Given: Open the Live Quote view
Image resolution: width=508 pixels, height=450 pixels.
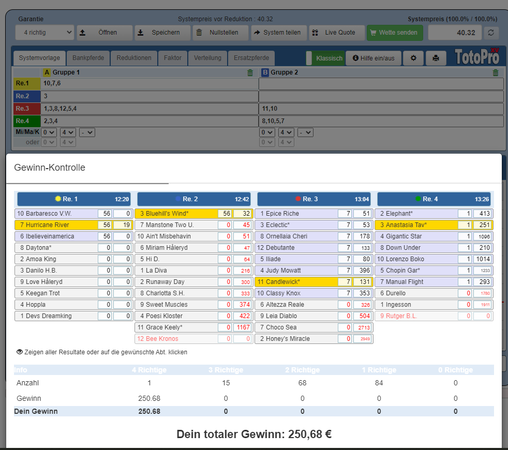Looking at the screenshot, I should [x=337, y=33].
